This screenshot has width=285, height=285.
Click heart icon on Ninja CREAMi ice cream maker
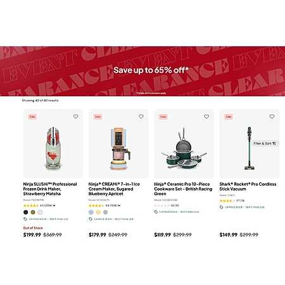pyautogui.click(x=141, y=117)
